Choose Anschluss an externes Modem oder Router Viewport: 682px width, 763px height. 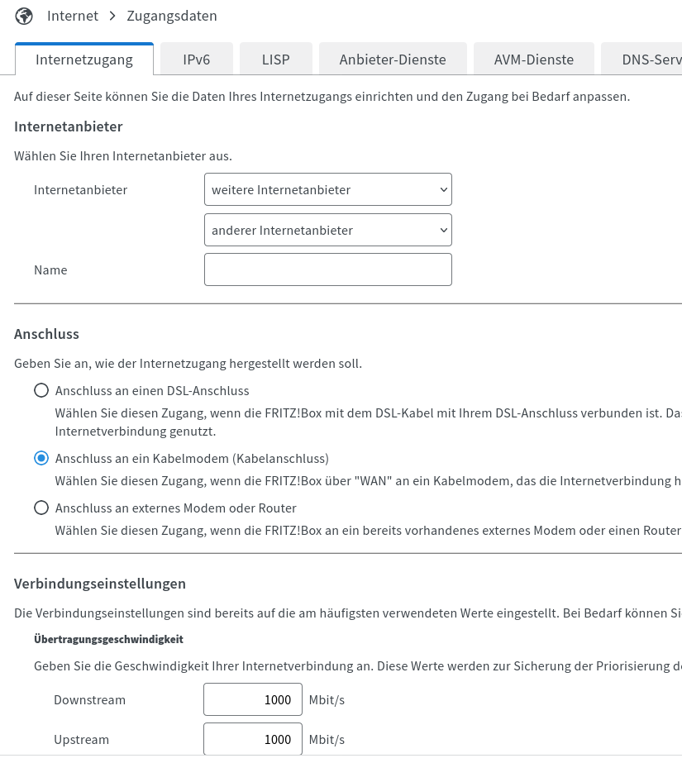coord(41,507)
